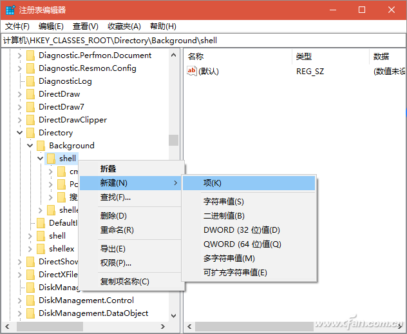Click the tree pane scroll down arrow
This screenshot has height=334, width=407.
tap(174, 315)
